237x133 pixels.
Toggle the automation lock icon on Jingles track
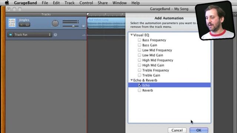(x=83, y=26)
